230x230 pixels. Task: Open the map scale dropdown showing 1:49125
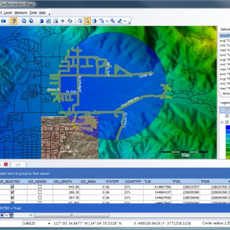coord(49,223)
